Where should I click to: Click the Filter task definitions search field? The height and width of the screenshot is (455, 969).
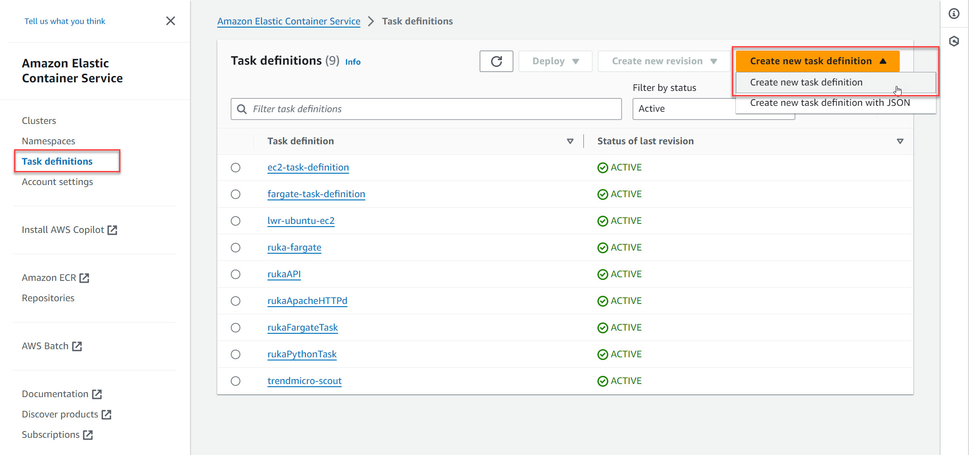coord(425,109)
